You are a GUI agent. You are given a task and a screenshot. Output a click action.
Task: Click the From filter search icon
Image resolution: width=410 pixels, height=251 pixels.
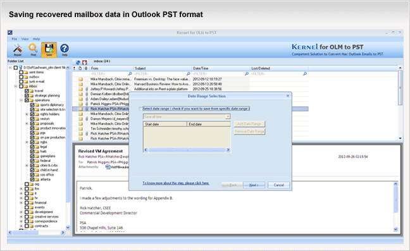130,74
